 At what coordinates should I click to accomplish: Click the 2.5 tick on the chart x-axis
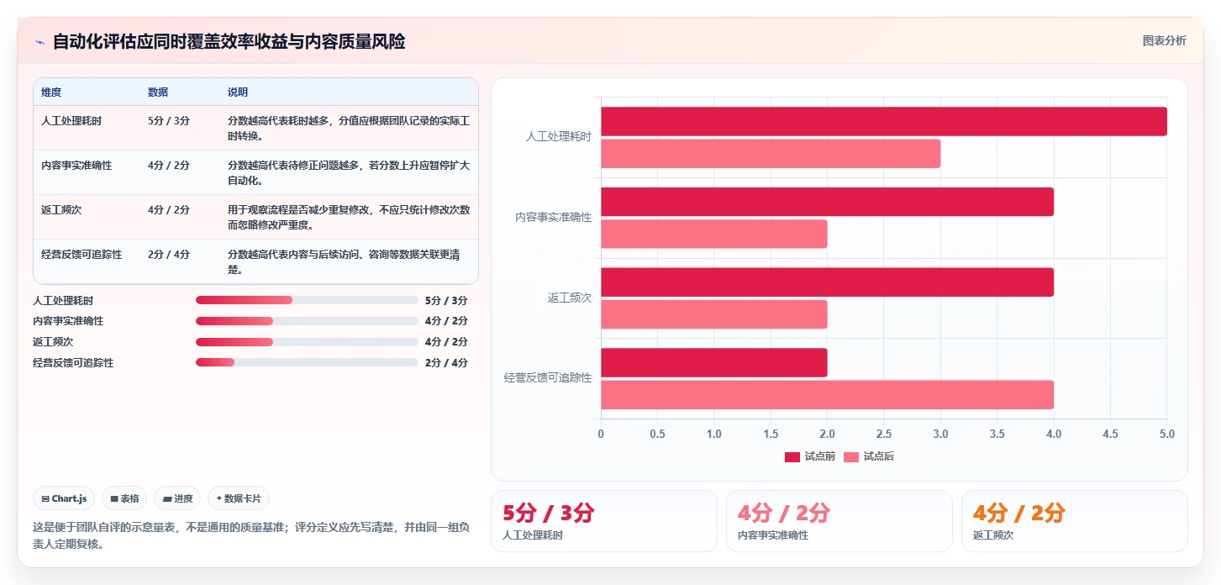coord(884,434)
